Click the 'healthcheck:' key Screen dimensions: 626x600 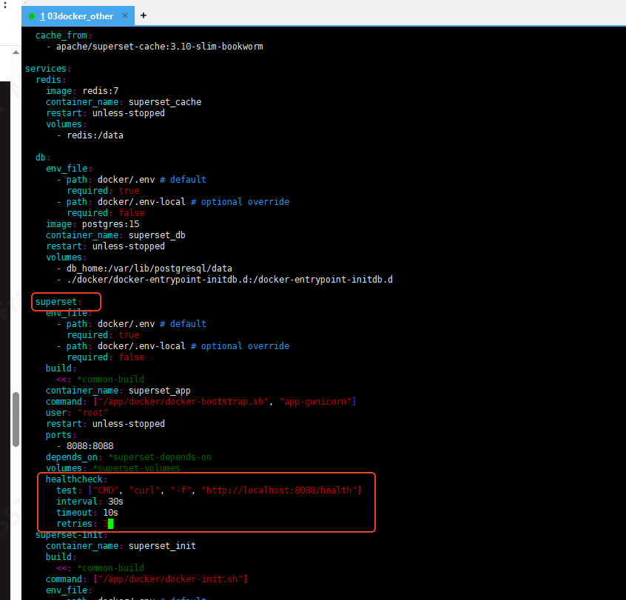pos(76,479)
